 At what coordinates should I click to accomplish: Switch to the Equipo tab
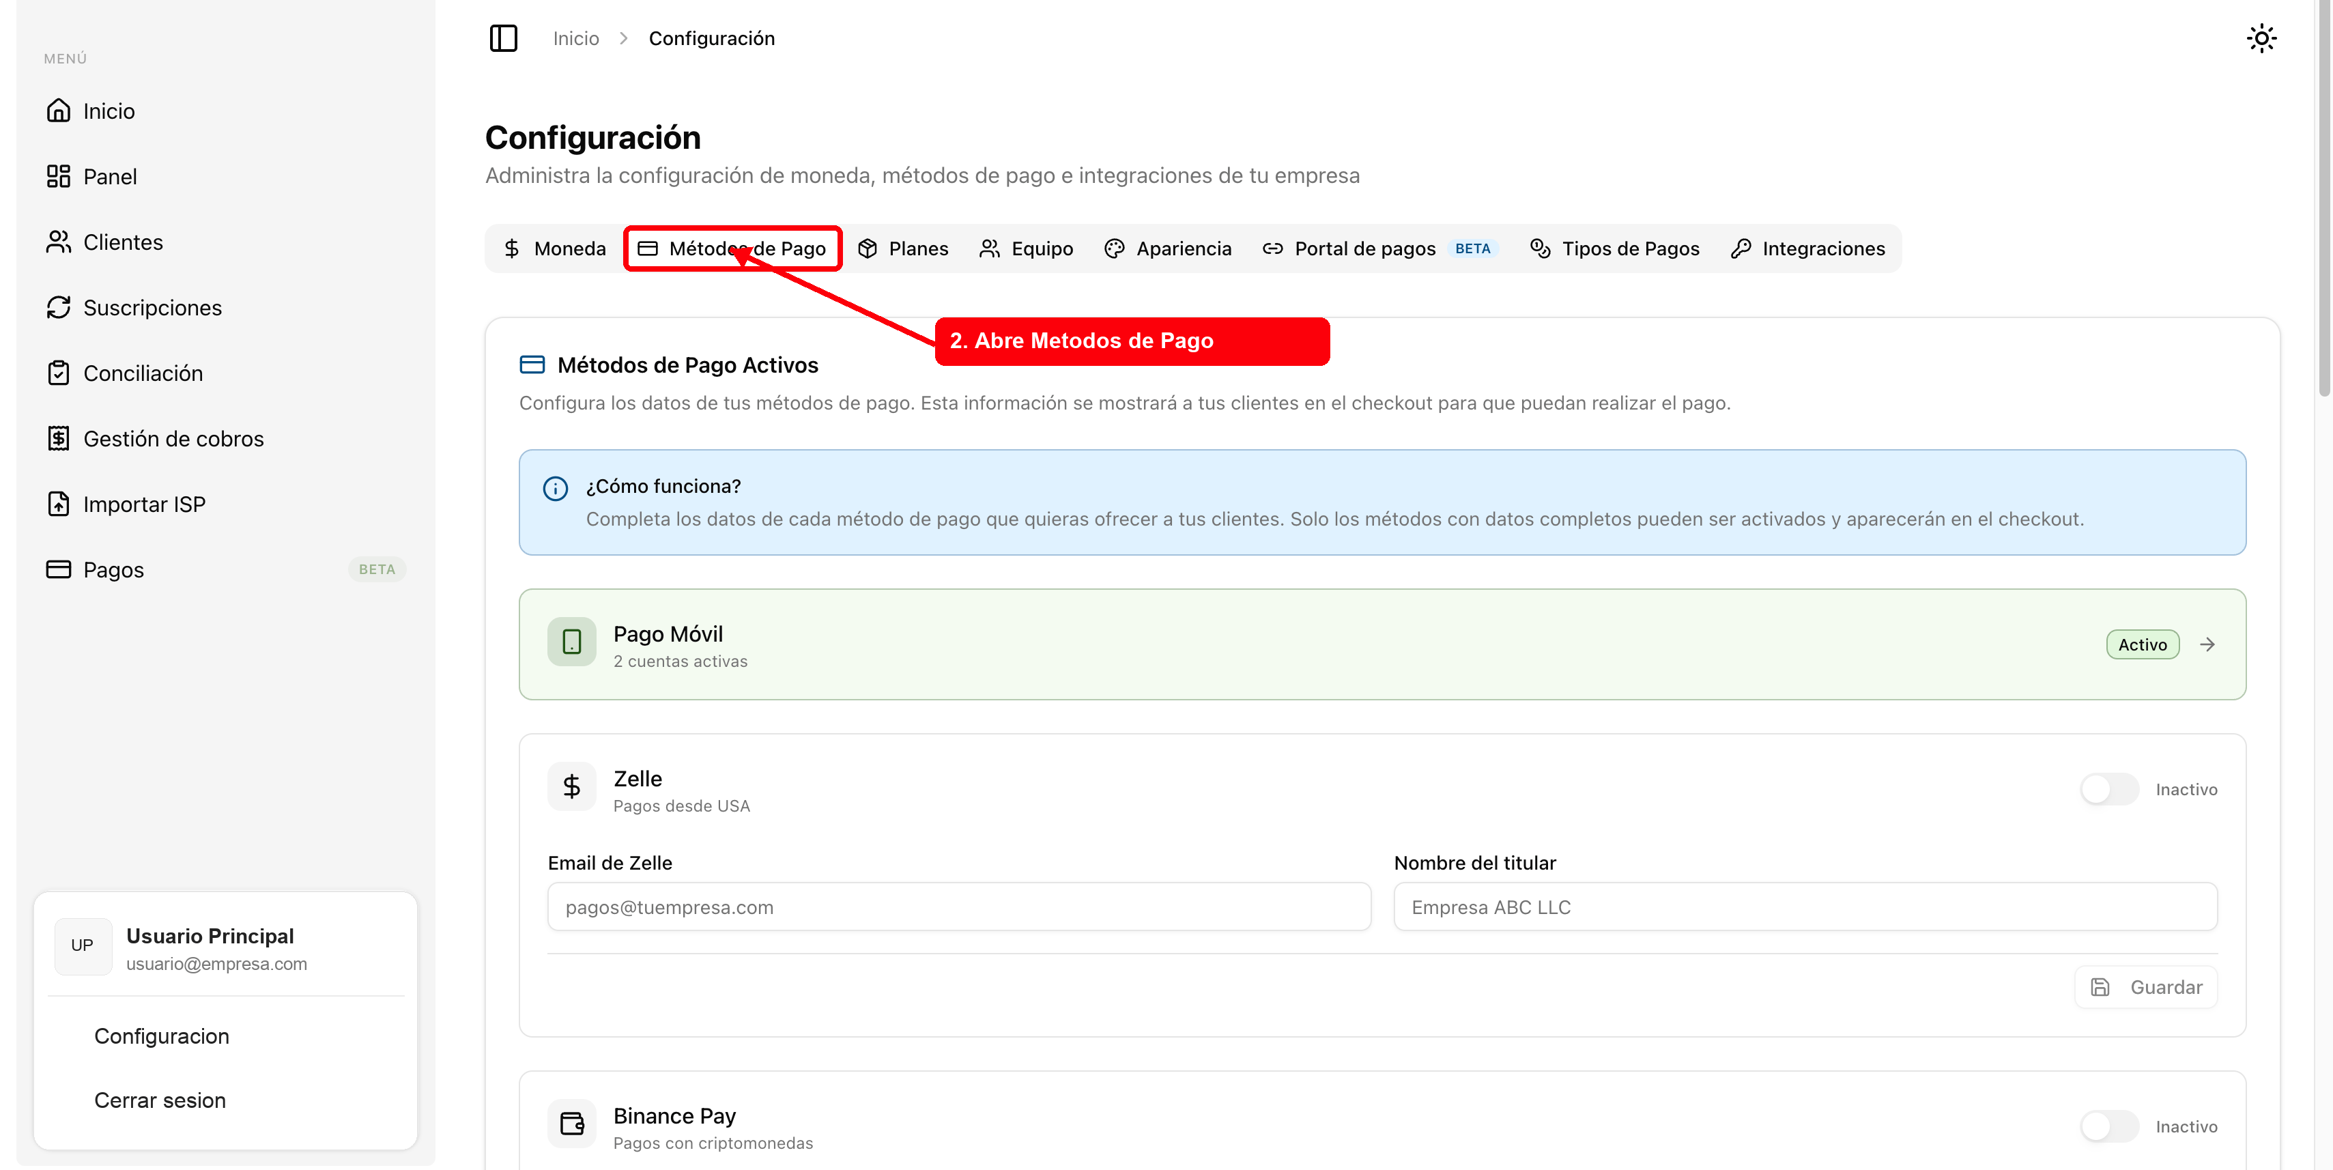click(x=1026, y=248)
